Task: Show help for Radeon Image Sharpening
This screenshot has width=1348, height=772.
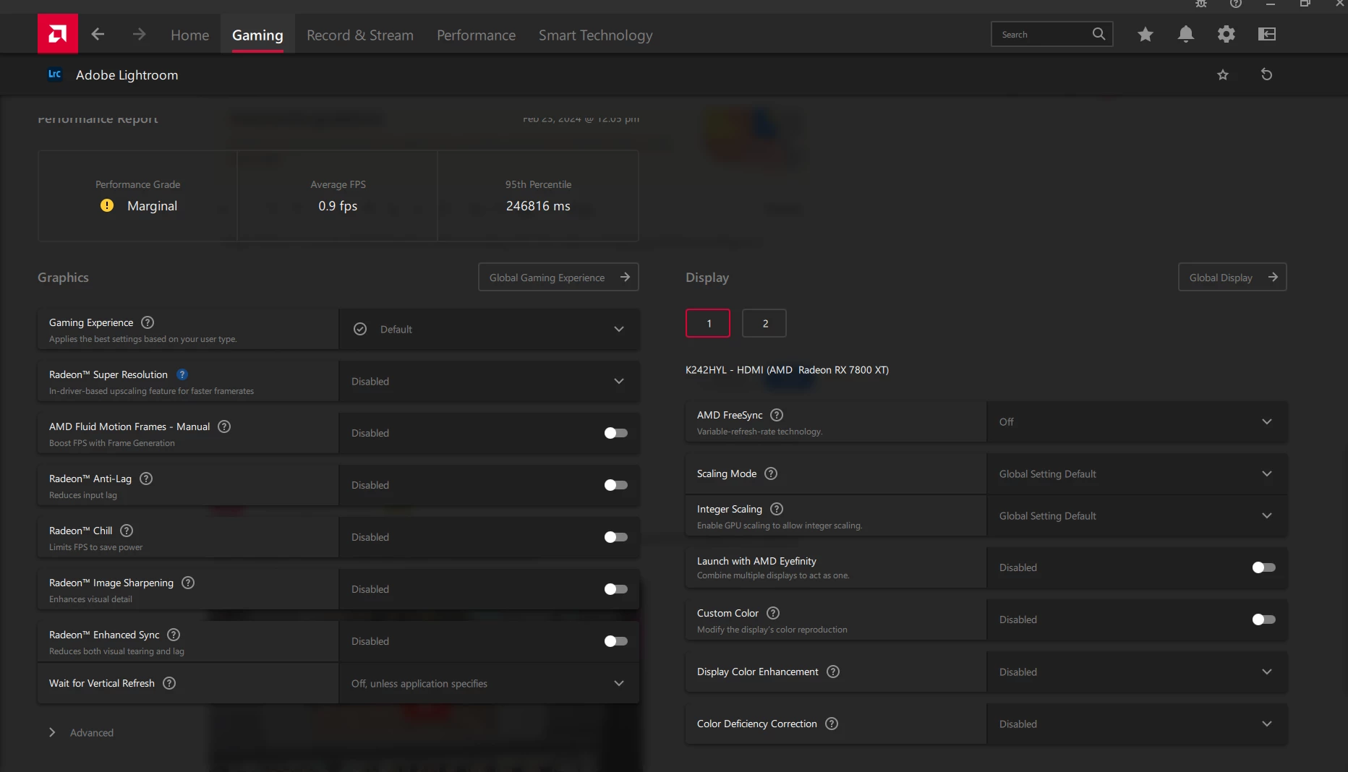Action: [x=188, y=583]
